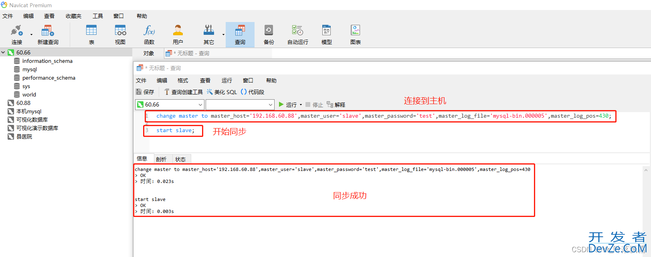This screenshot has width=651, height=257.
Task: Open the 视图 (View) toolbar icon
Action: coord(120,34)
